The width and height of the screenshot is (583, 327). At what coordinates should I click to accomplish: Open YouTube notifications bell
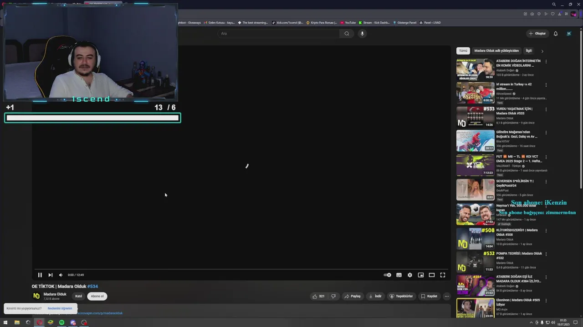[x=556, y=34]
